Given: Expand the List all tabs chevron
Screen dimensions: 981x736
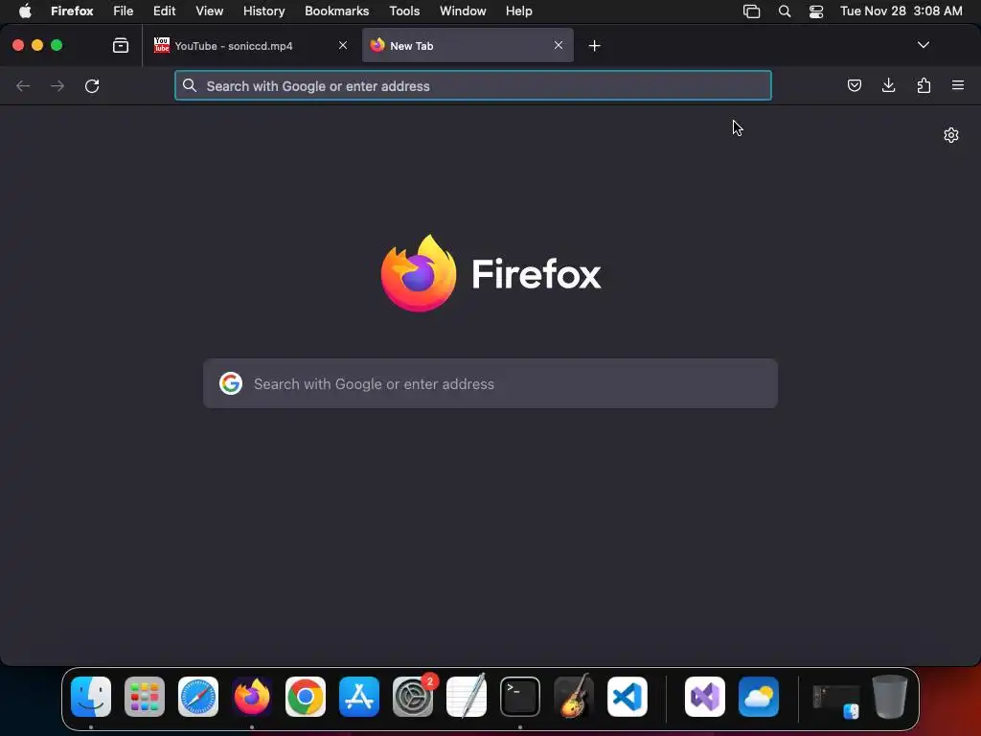Looking at the screenshot, I should click(923, 45).
